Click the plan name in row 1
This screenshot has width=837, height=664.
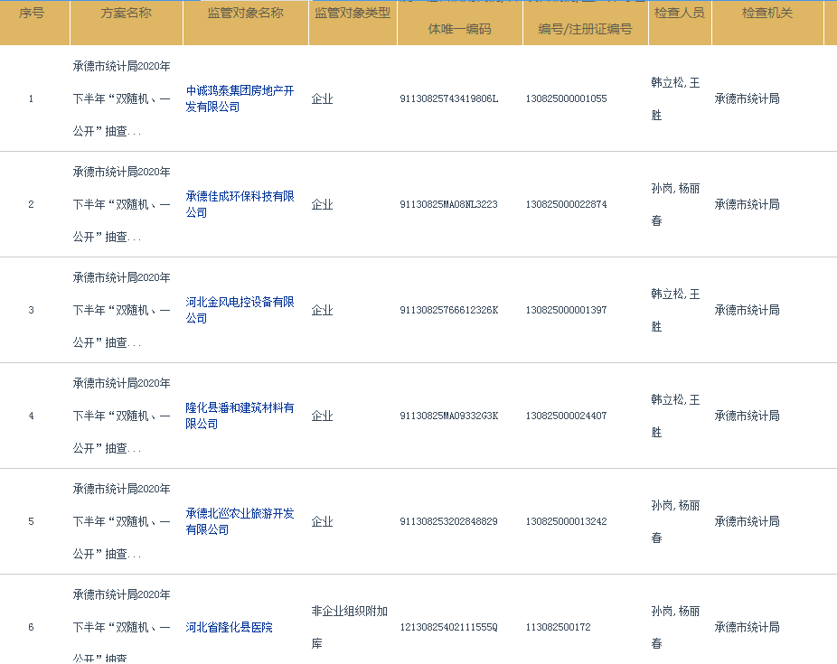coord(122,98)
